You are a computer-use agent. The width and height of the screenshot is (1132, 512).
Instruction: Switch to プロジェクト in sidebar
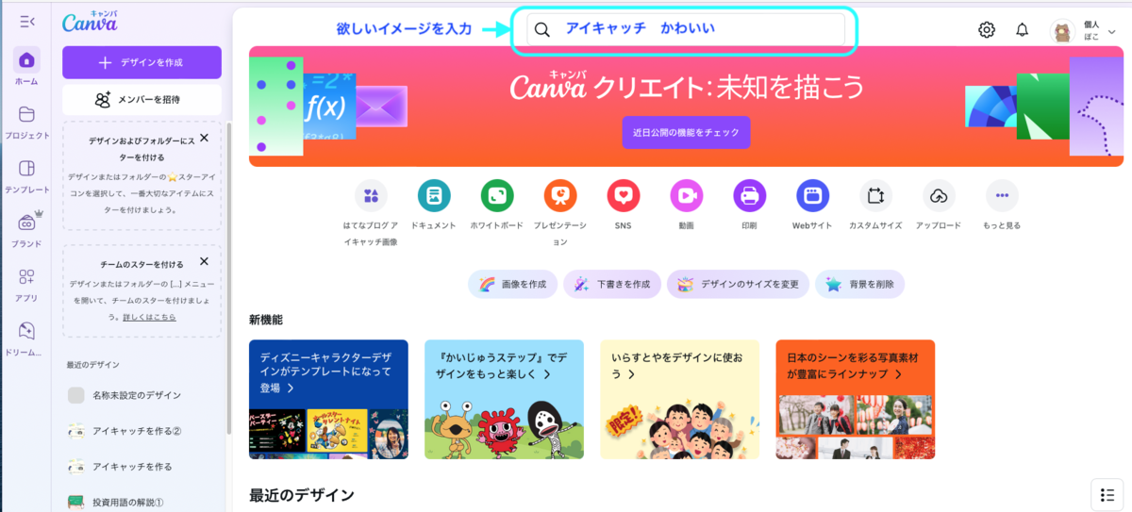[x=26, y=123]
